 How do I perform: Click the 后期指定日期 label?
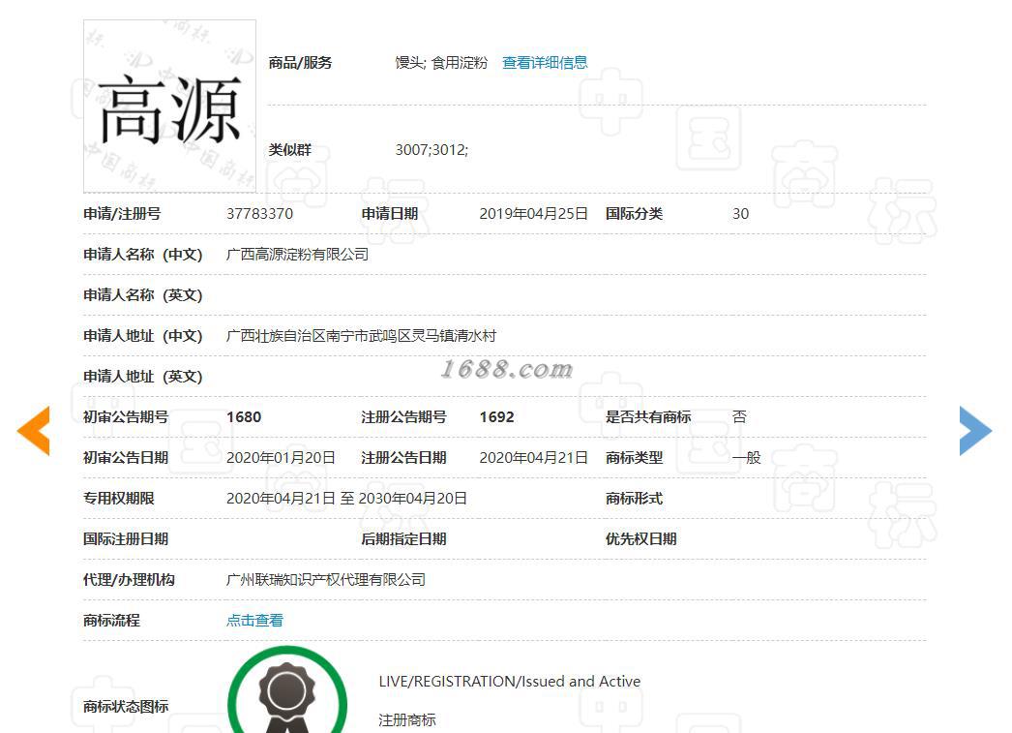404,539
